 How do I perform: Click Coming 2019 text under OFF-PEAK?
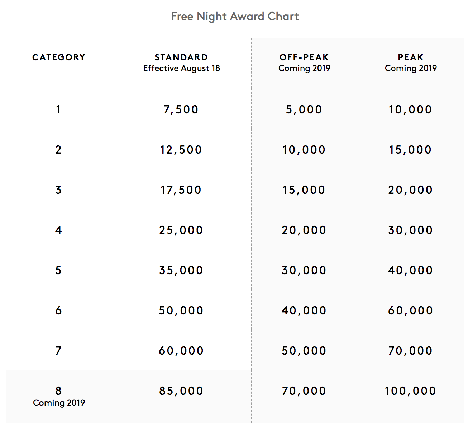tap(304, 68)
